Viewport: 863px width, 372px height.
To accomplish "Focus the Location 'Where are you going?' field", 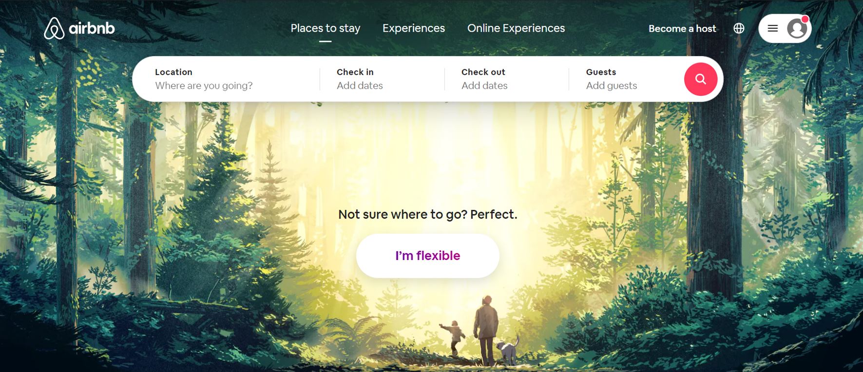I will point(226,79).
